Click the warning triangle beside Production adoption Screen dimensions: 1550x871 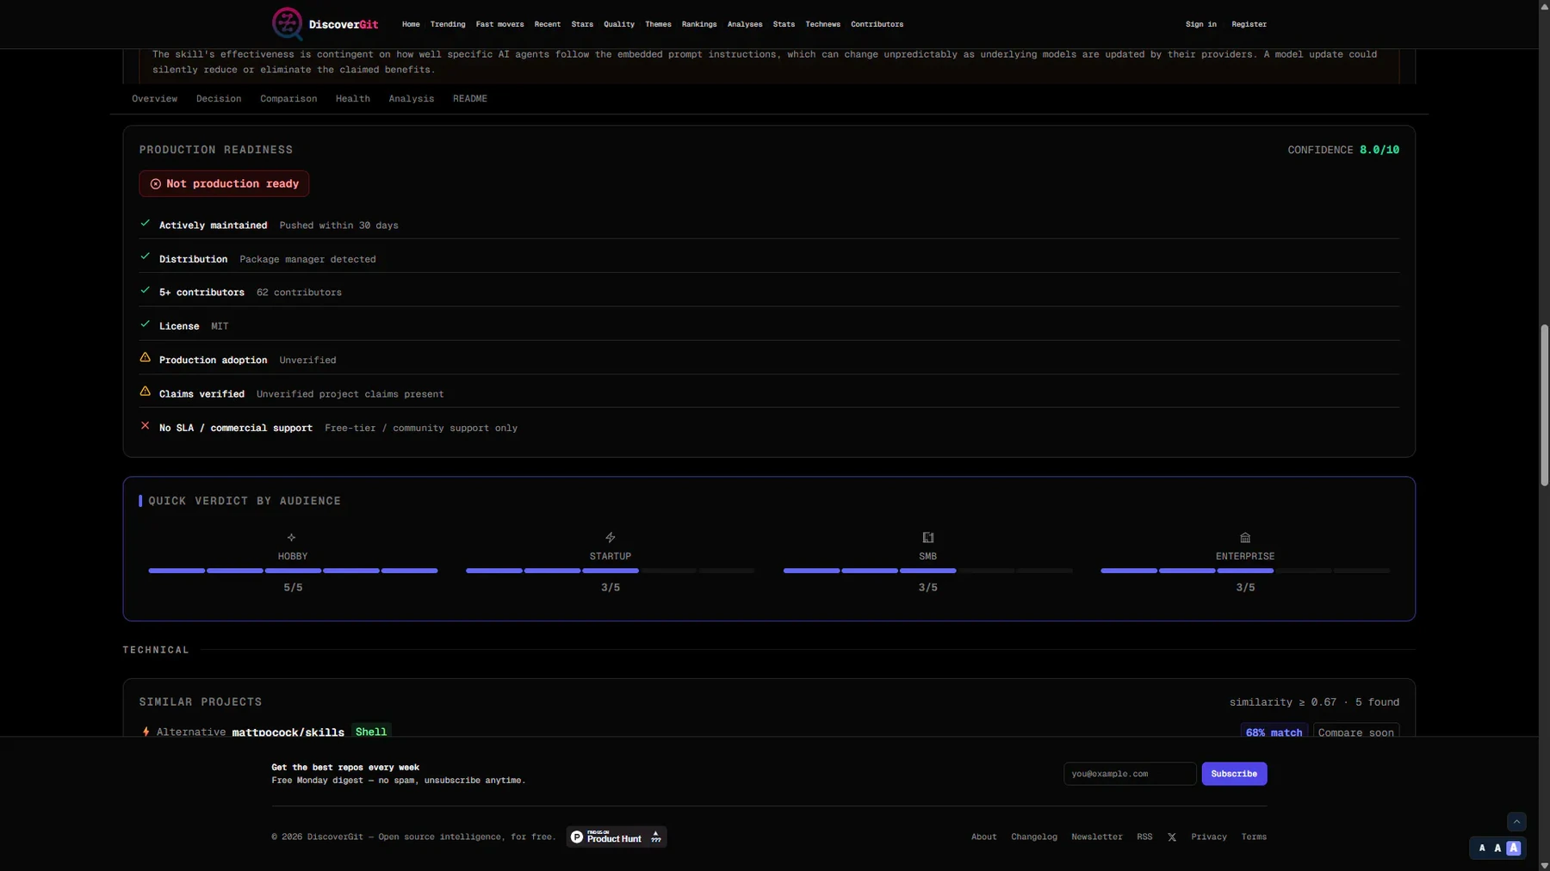pyautogui.click(x=145, y=357)
